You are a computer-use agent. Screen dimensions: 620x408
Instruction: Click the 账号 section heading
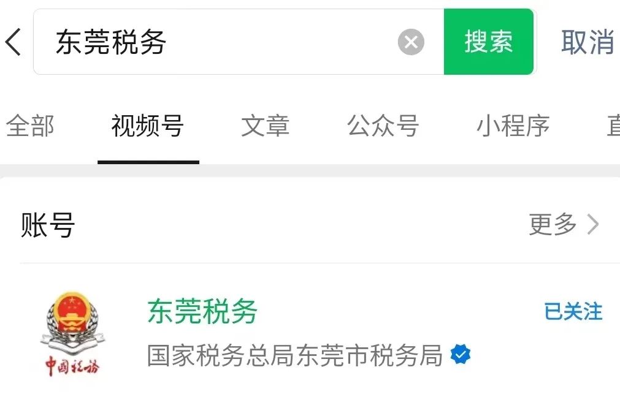pyautogui.click(x=47, y=225)
